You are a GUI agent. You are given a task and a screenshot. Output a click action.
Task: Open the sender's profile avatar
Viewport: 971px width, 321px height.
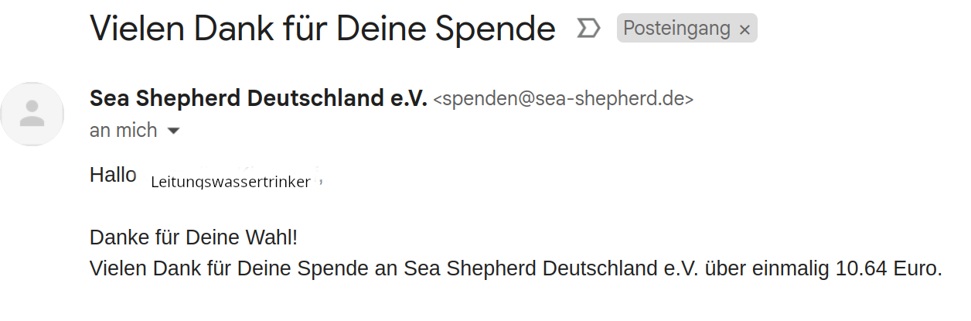pos(32,114)
